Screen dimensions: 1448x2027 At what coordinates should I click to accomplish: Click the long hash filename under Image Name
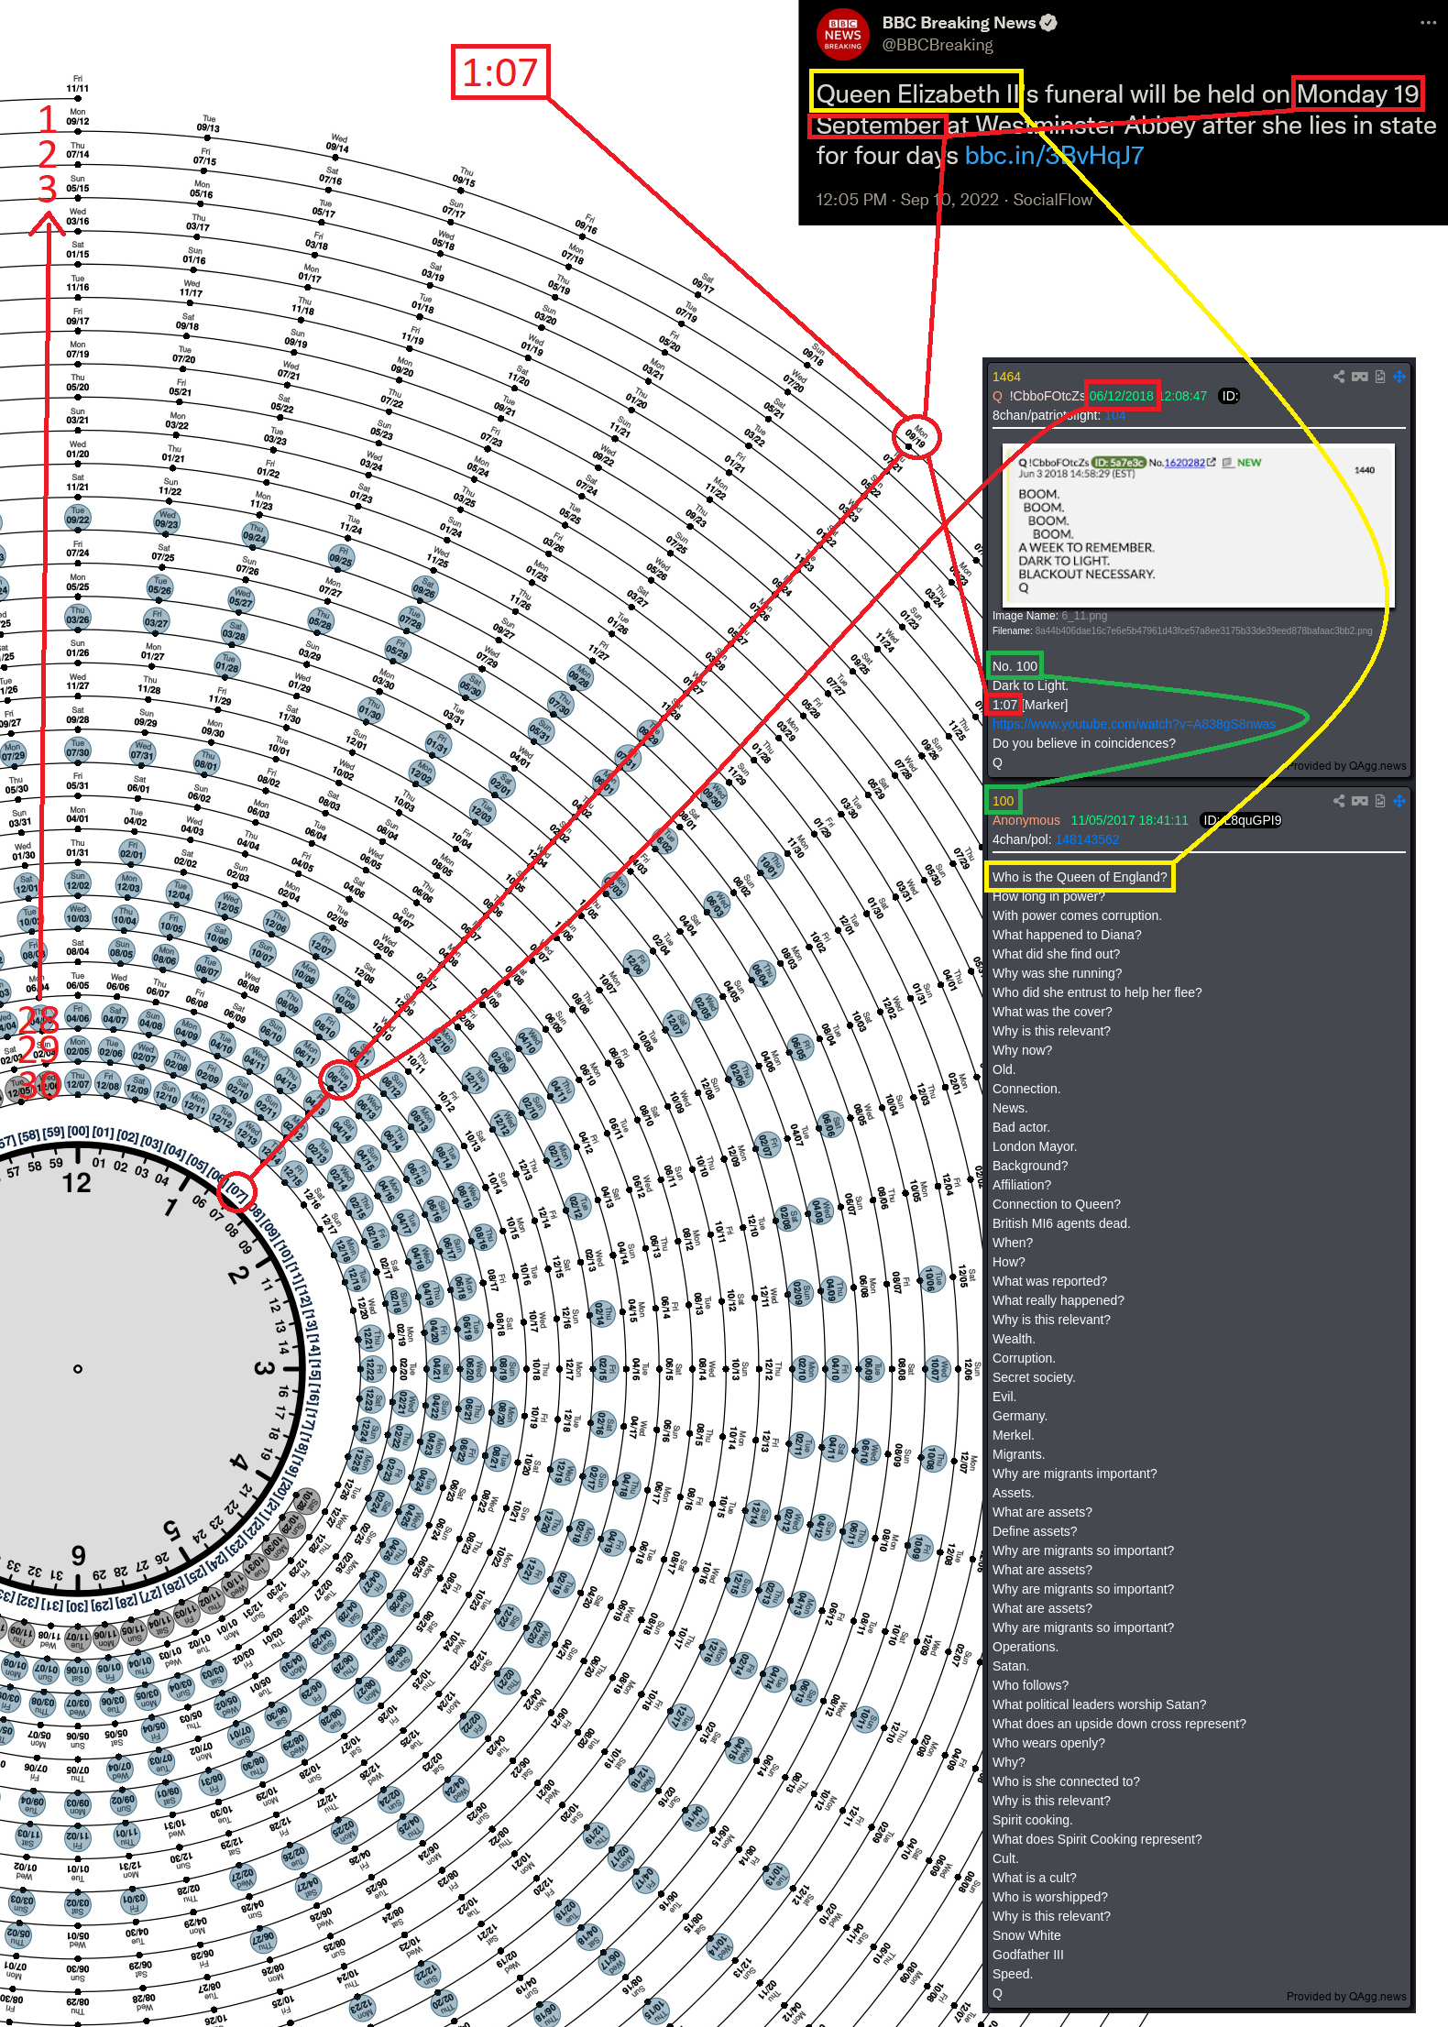point(1203,630)
